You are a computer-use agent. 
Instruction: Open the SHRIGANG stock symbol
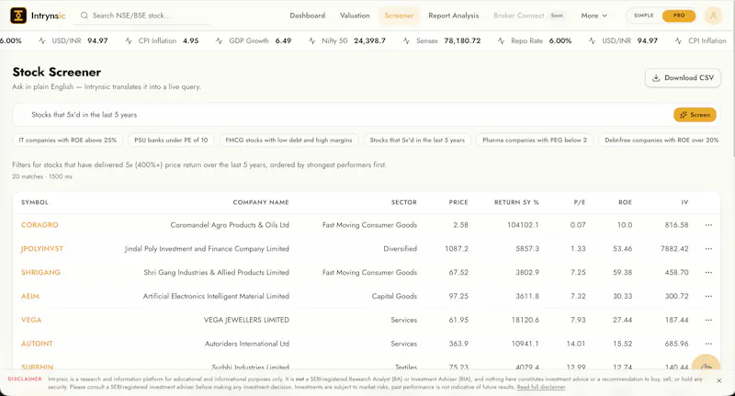pyautogui.click(x=40, y=272)
